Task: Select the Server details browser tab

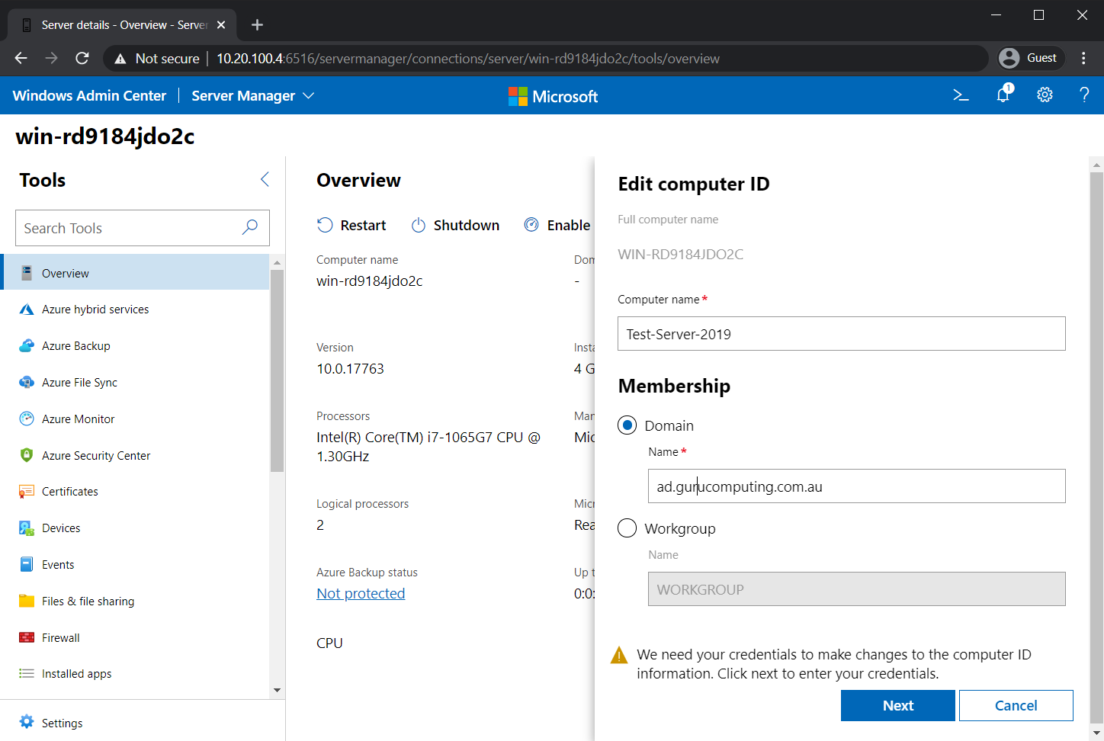Action: point(122,25)
